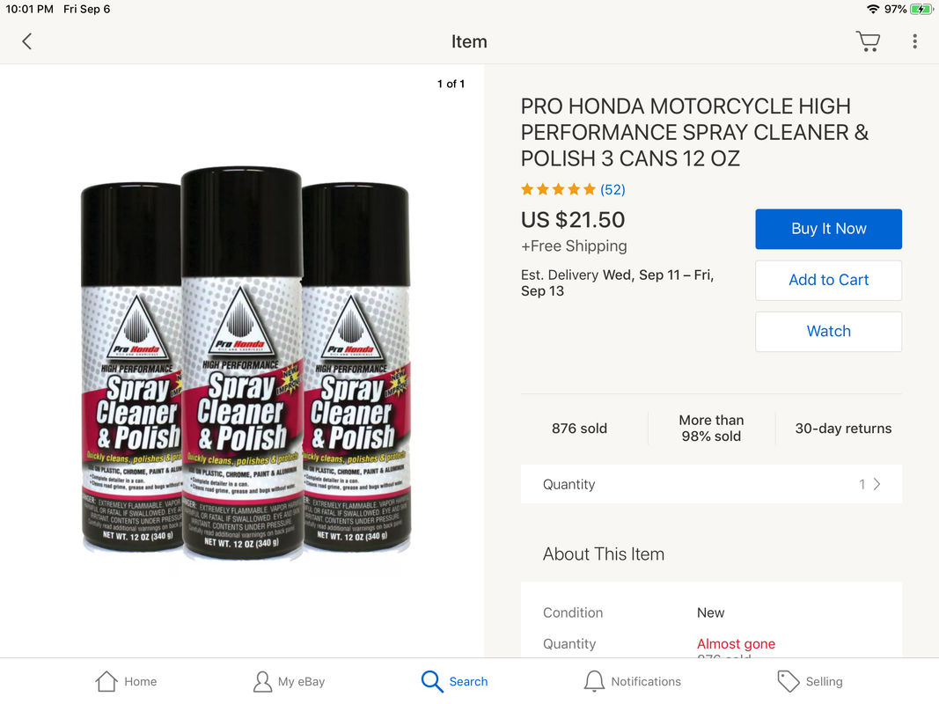Screen dimensions: 939x704
Task: Tap the 30-day returns info
Action: click(x=843, y=429)
